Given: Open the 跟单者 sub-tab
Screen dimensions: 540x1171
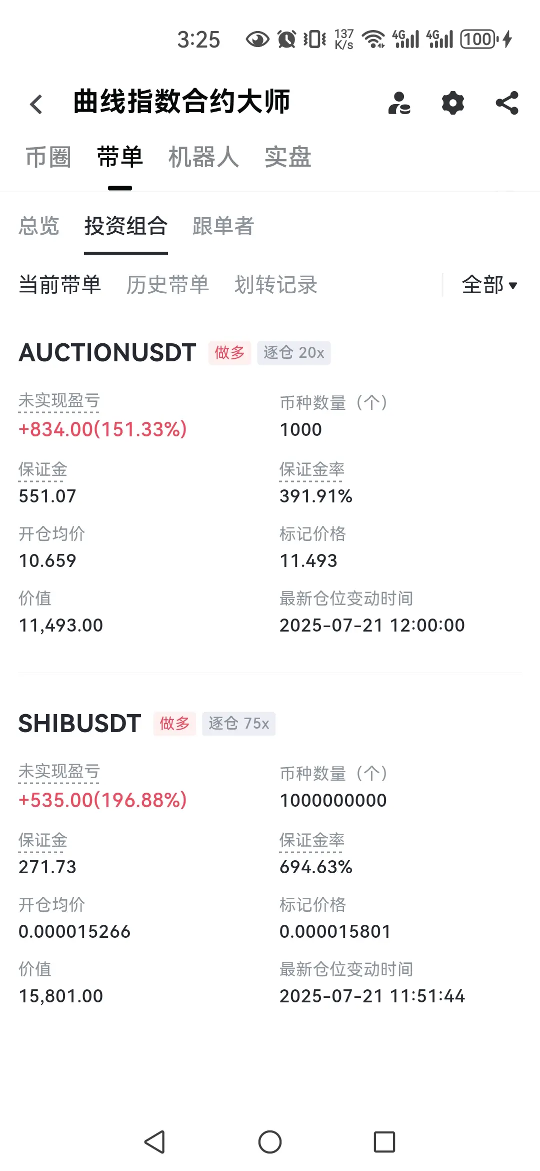Looking at the screenshot, I should point(223,226).
